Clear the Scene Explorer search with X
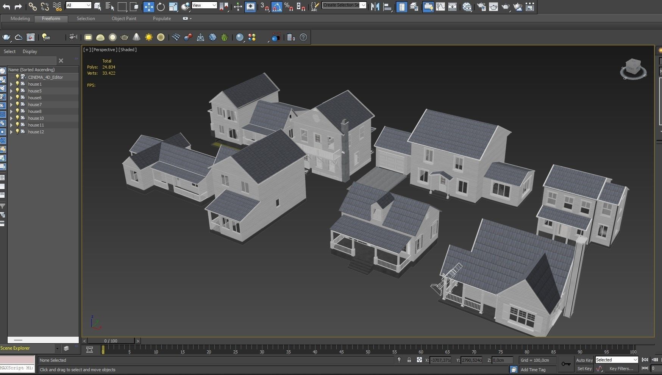Viewport: 662px width, 375px height. (61, 61)
